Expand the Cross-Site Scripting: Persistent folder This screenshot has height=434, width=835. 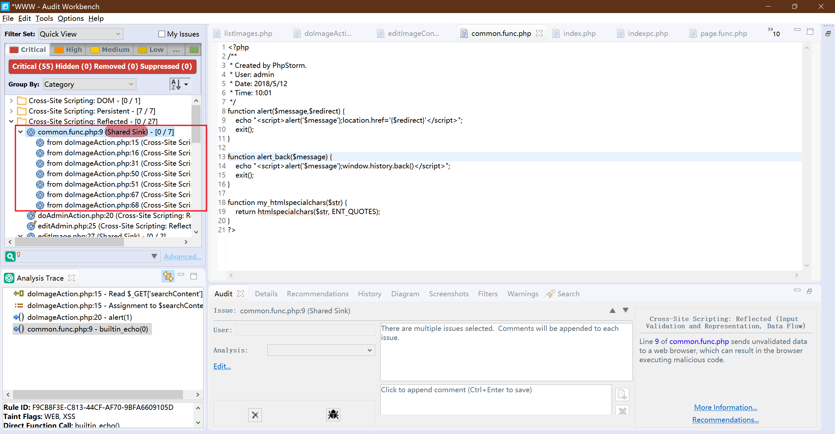11,111
